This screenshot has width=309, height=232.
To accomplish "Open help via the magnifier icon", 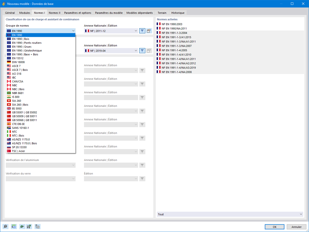I will pyautogui.click(x=6, y=227).
